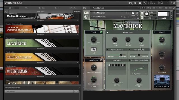The width and height of the screenshot is (179, 100).
Task: Select previous snapshot arrow beside Basic Maverick
Action: click(119, 17)
